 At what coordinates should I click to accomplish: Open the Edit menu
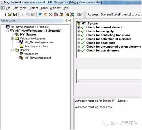15,8
